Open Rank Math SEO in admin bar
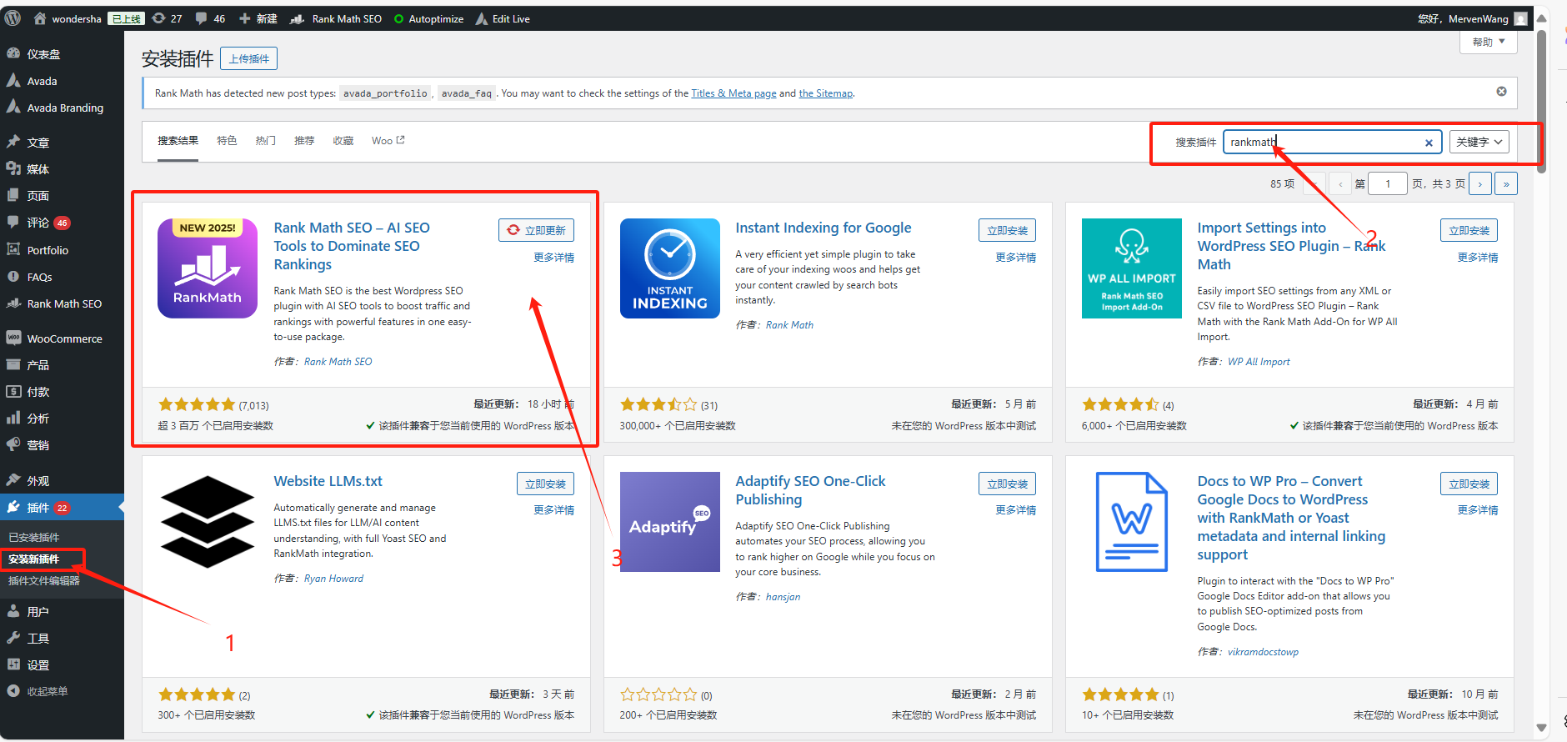 pyautogui.click(x=336, y=18)
